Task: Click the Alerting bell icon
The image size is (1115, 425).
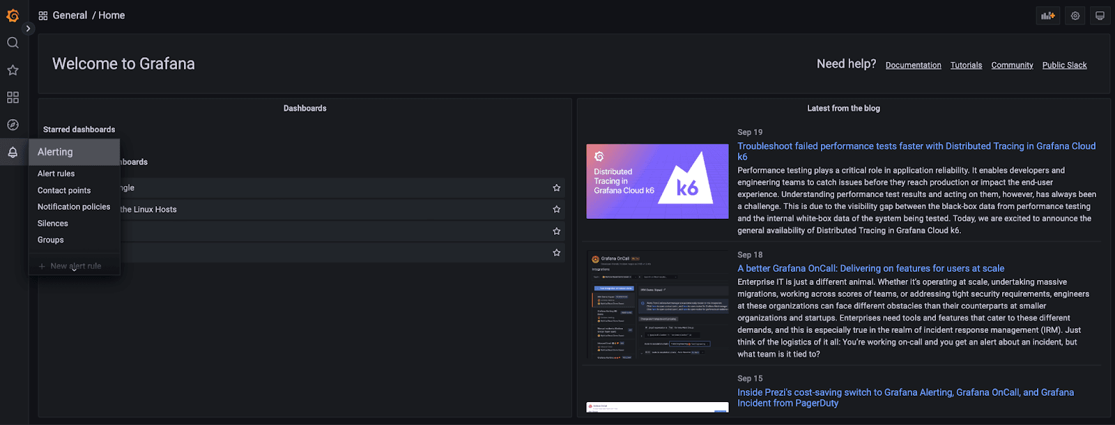Action: click(x=13, y=153)
